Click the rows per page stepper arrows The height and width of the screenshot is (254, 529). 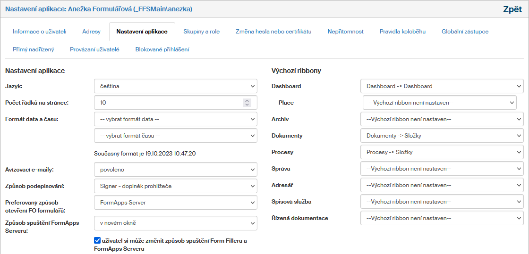click(x=247, y=103)
